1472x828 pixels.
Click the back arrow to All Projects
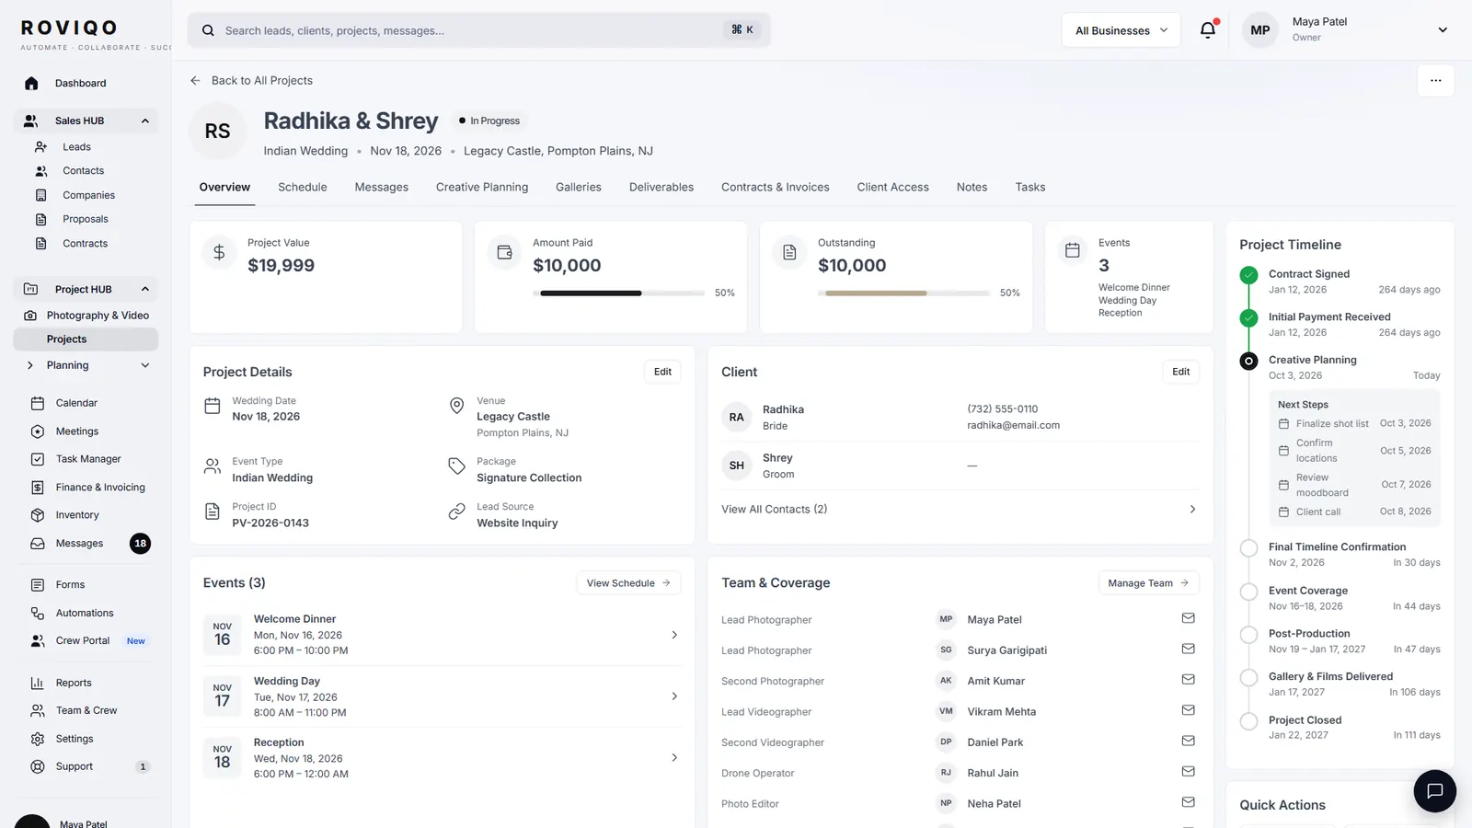(x=195, y=81)
